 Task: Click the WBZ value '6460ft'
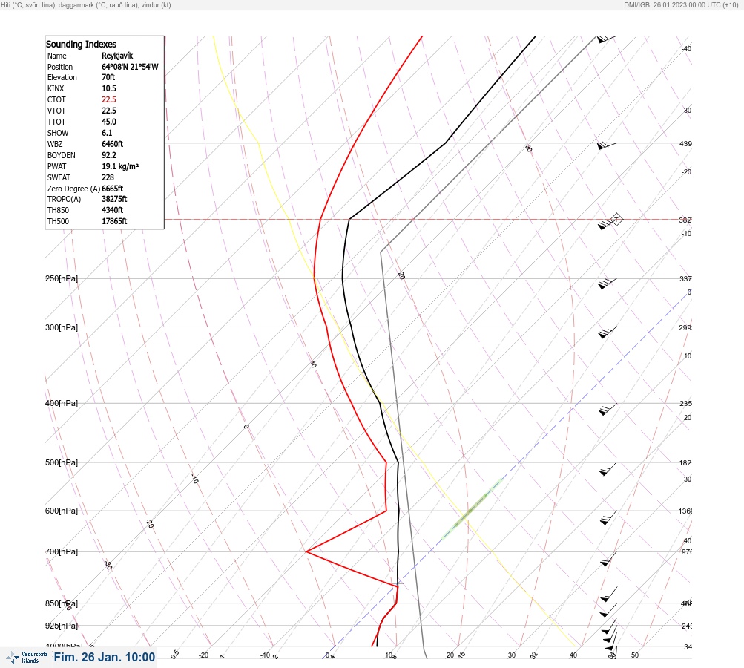(113, 144)
